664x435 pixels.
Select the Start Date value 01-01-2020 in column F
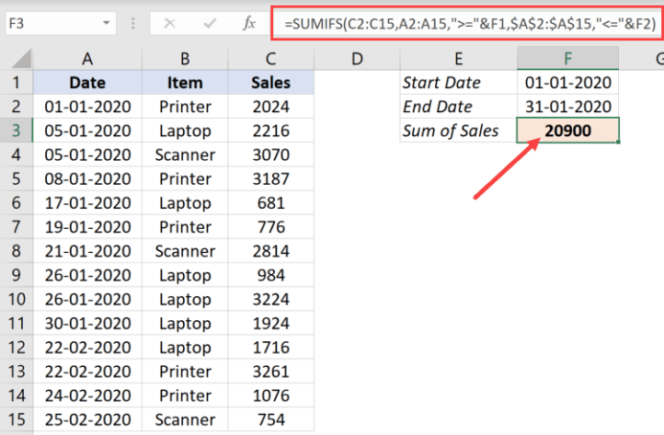click(x=567, y=83)
